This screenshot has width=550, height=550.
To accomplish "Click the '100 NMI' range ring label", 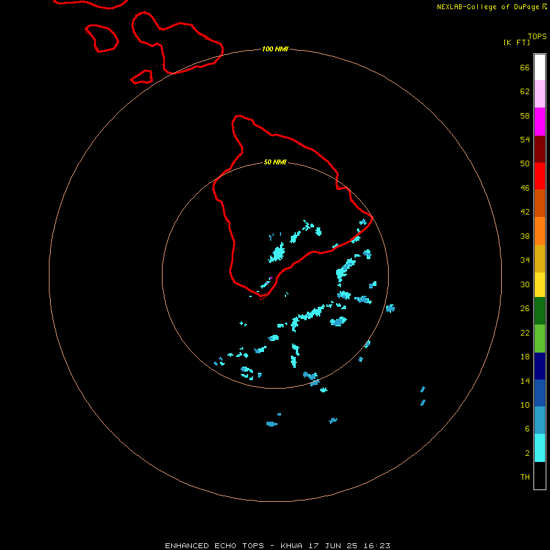I will (275, 49).
